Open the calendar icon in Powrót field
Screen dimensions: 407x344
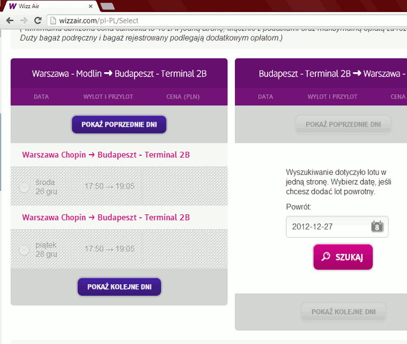(x=377, y=227)
